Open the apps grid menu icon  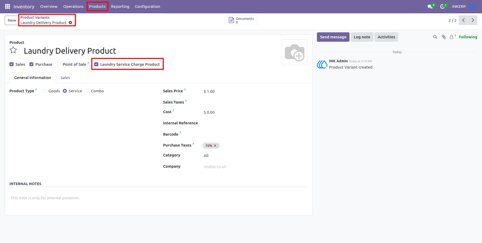(7, 6)
